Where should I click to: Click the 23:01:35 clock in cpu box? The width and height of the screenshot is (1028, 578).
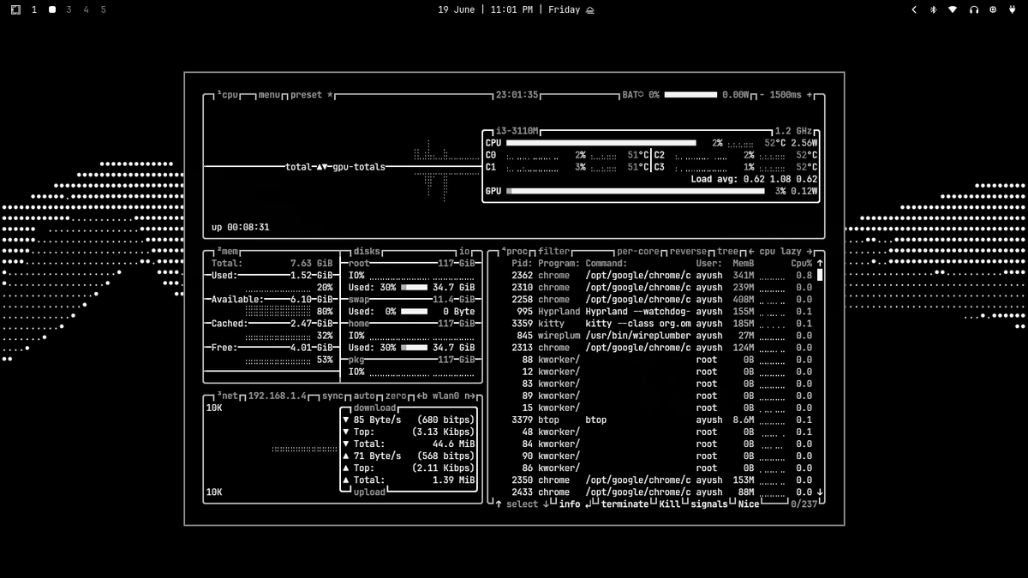point(517,95)
